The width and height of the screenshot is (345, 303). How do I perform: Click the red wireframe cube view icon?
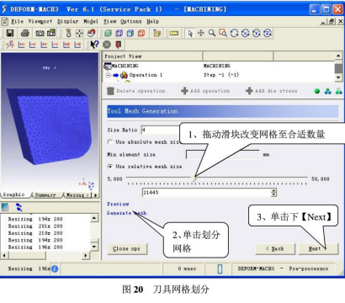pos(141,34)
